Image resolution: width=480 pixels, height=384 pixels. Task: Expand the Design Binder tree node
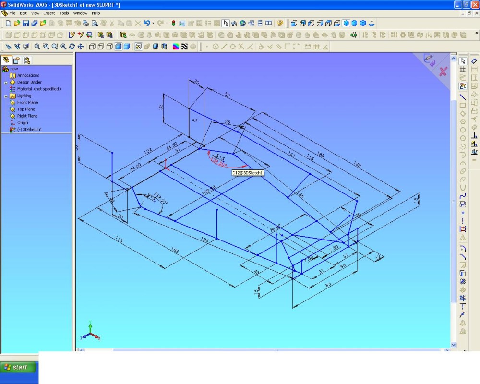[6, 83]
